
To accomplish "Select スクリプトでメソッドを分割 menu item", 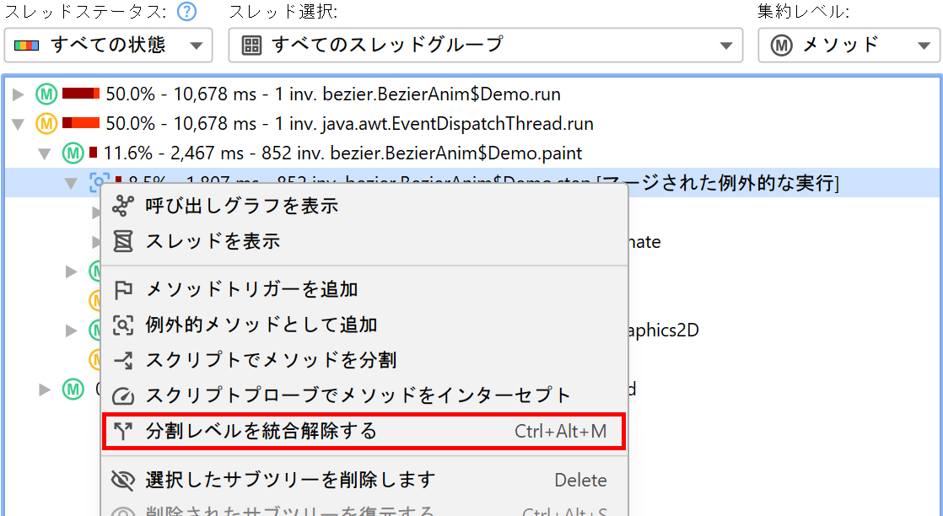I will [x=270, y=360].
